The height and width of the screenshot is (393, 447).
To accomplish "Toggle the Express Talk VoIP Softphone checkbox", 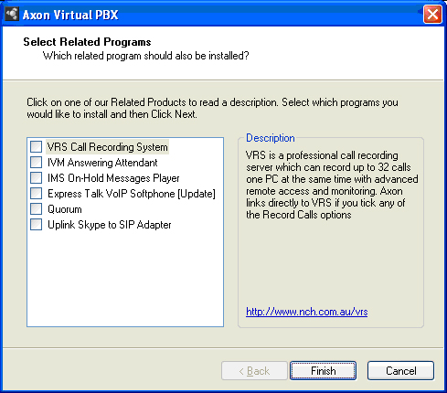I will coord(36,194).
